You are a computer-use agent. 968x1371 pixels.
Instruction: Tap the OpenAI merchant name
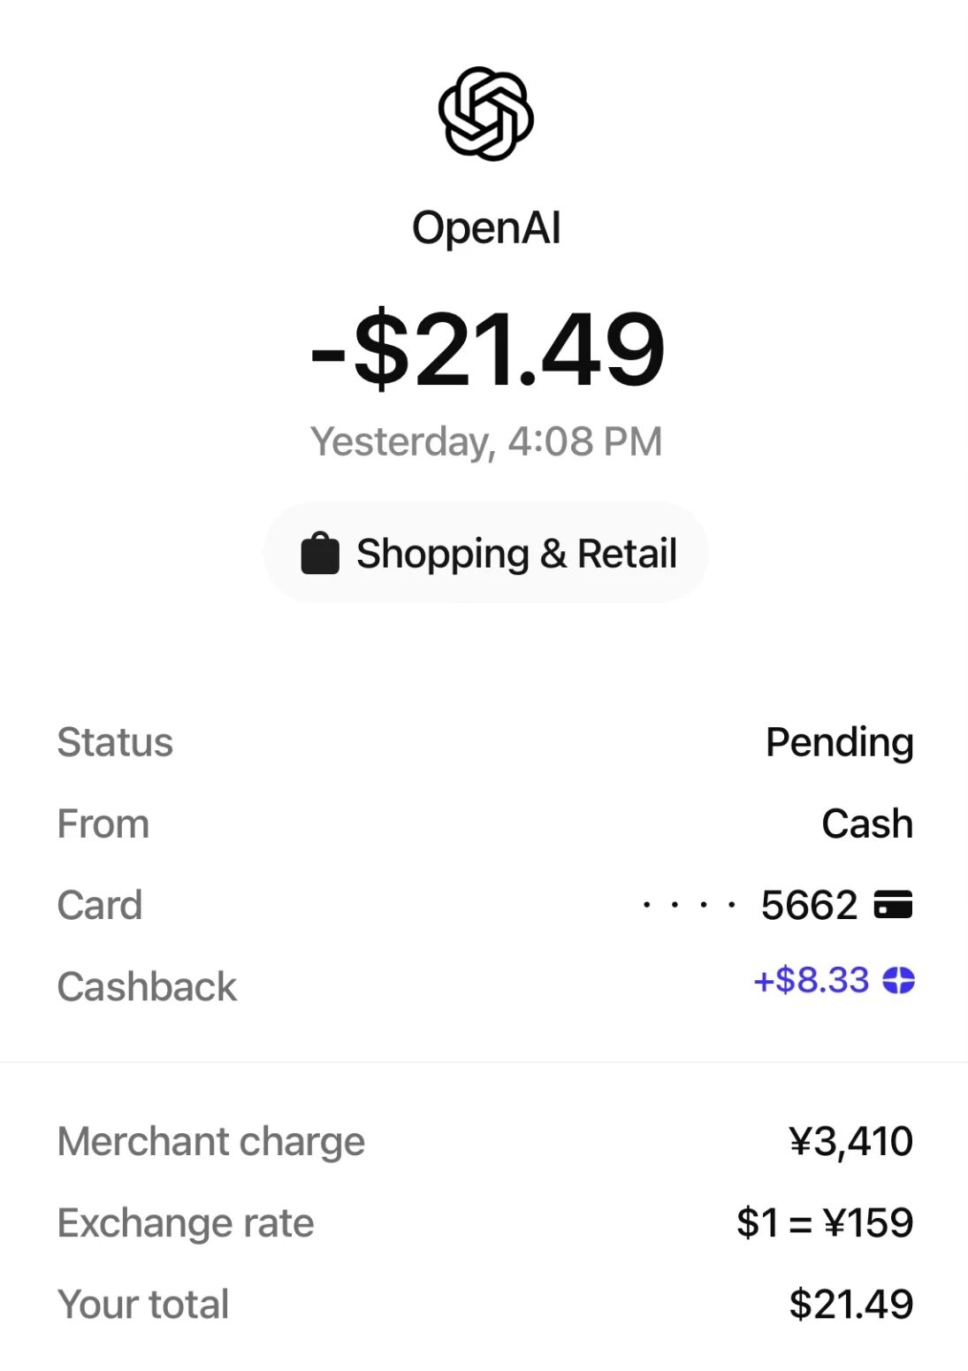click(486, 227)
